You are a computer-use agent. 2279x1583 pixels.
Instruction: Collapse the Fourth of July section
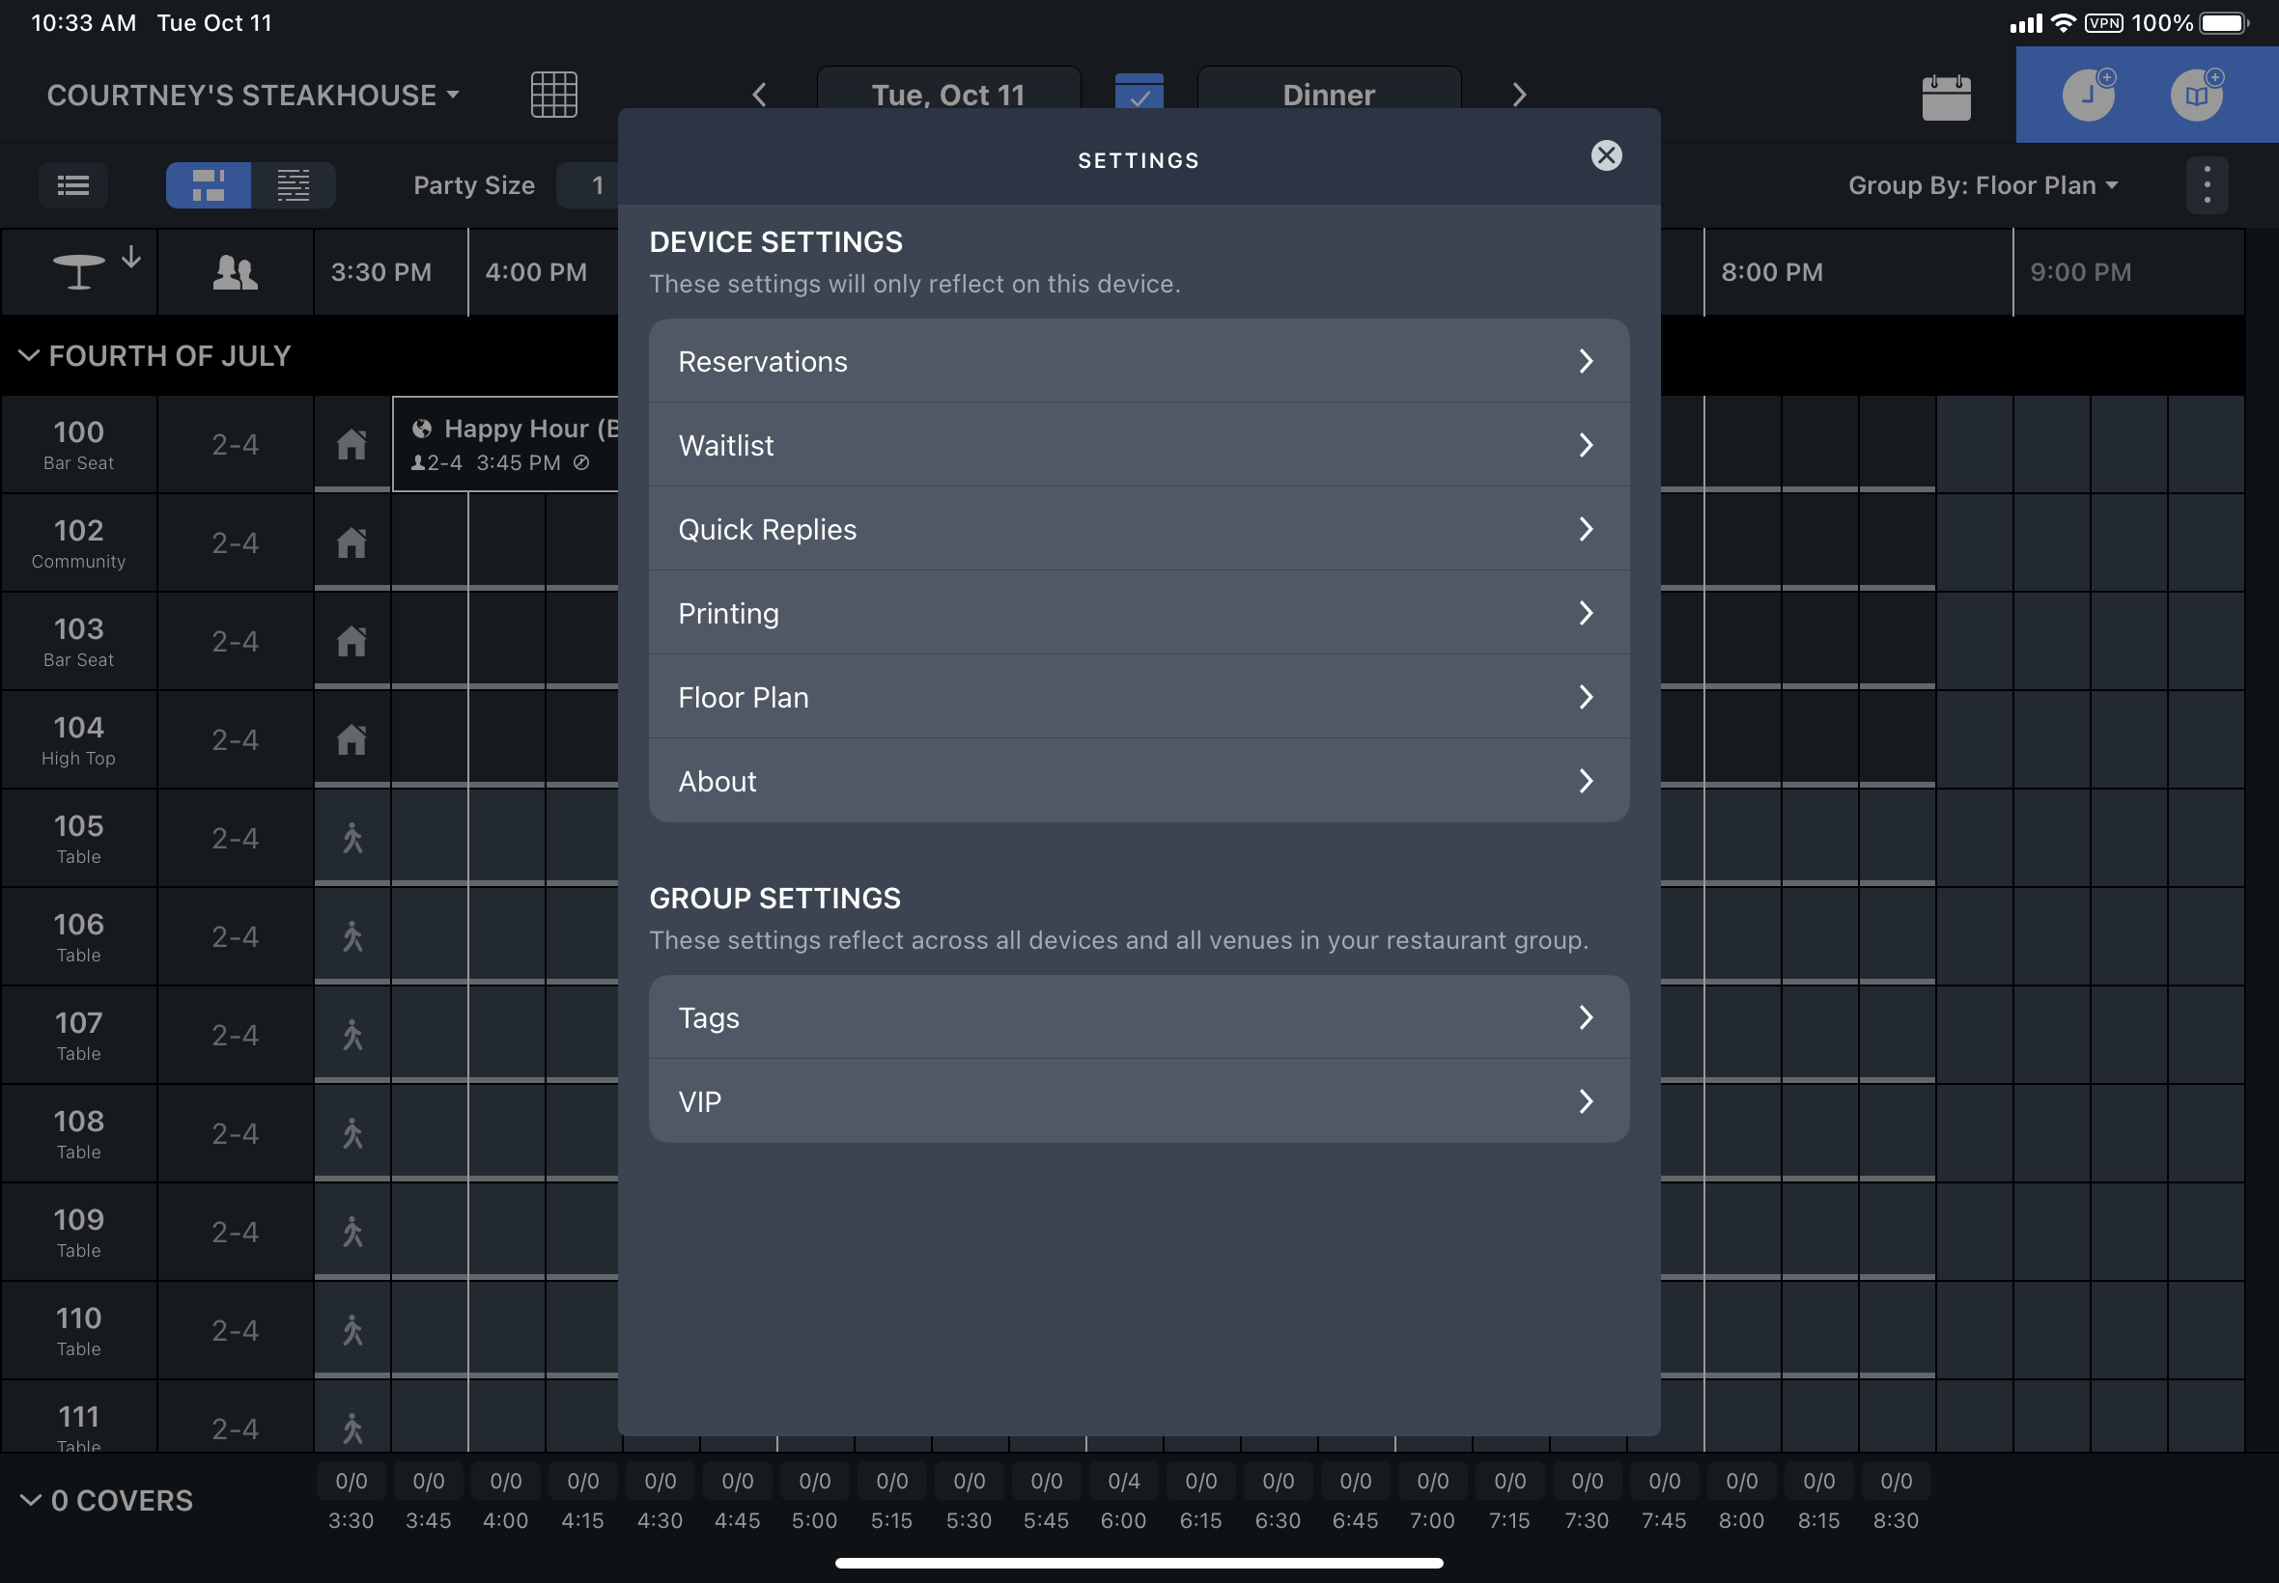[x=29, y=356]
